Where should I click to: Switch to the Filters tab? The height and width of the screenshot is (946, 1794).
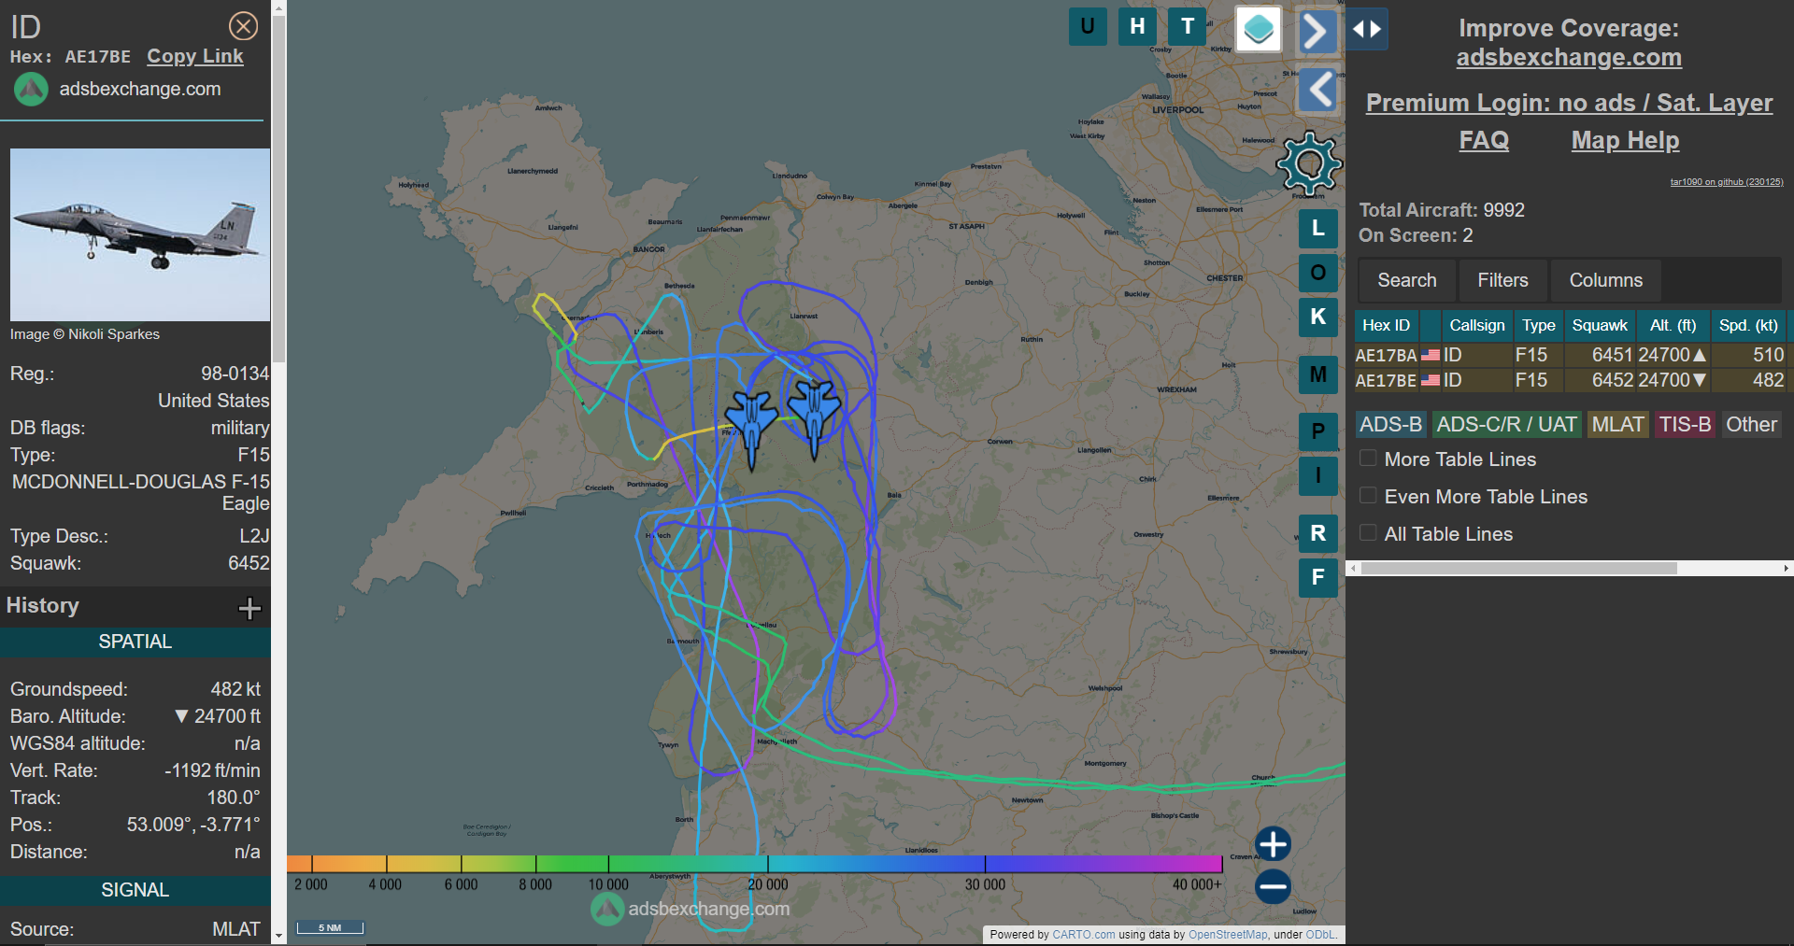(1502, 280)
